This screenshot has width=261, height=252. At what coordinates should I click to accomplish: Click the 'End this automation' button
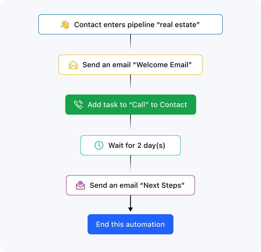pos(130,224)
